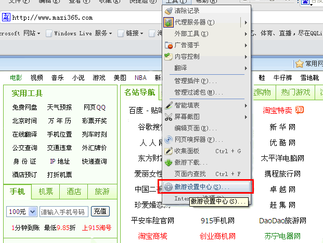Screen dimensions: 323x243
Task: Click the 傲游设置中心 gear icon
Action: (169, 186)
